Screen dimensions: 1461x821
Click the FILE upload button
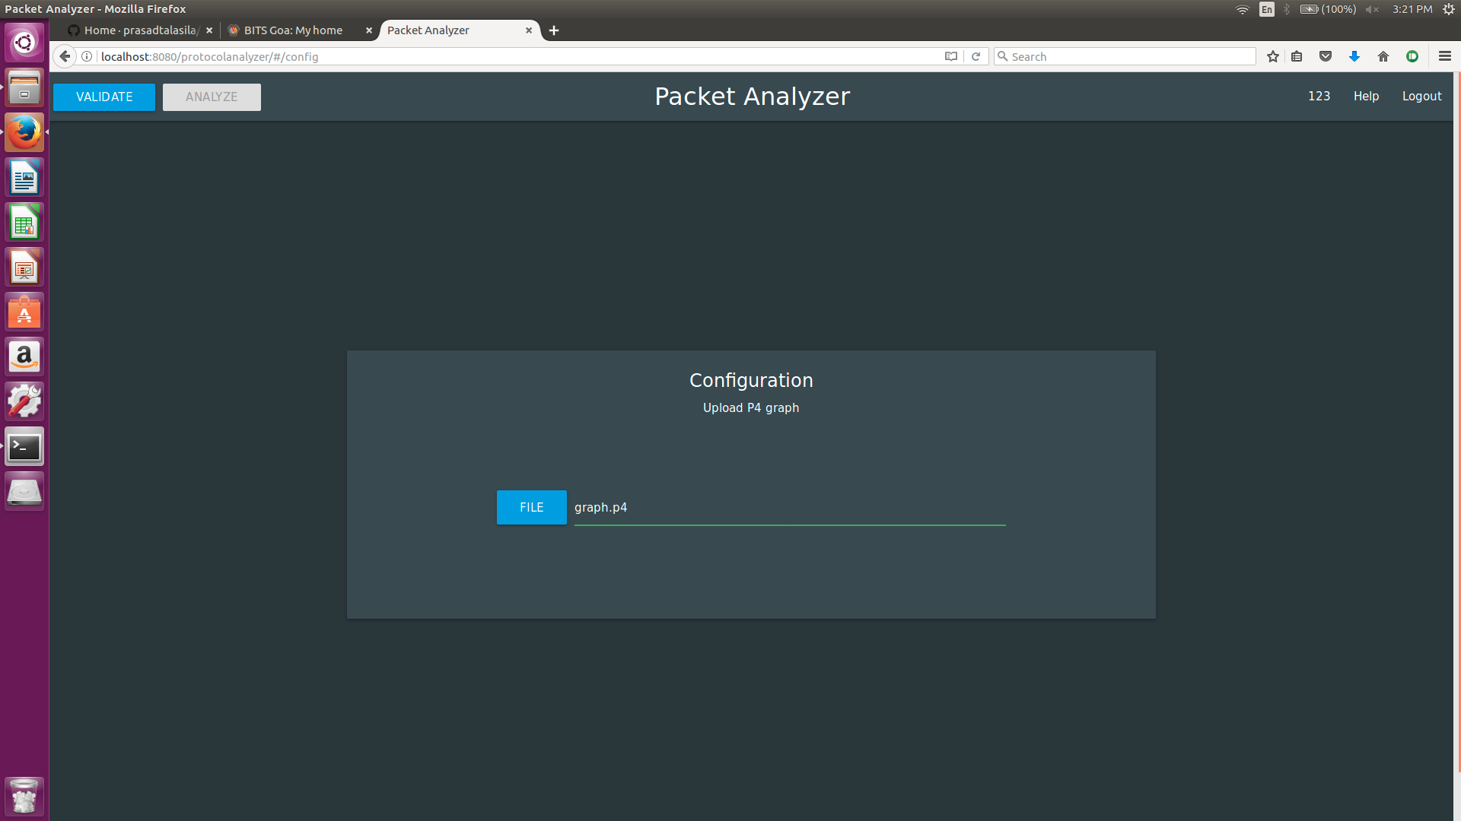(531, 507)
